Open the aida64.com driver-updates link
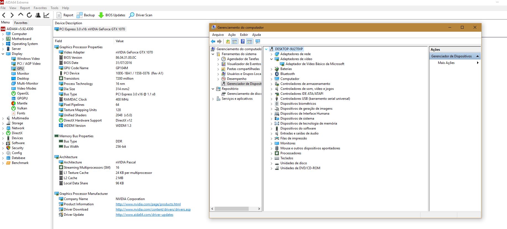Image resolution: width=507 pixels, height=229 pixels. 145,215
